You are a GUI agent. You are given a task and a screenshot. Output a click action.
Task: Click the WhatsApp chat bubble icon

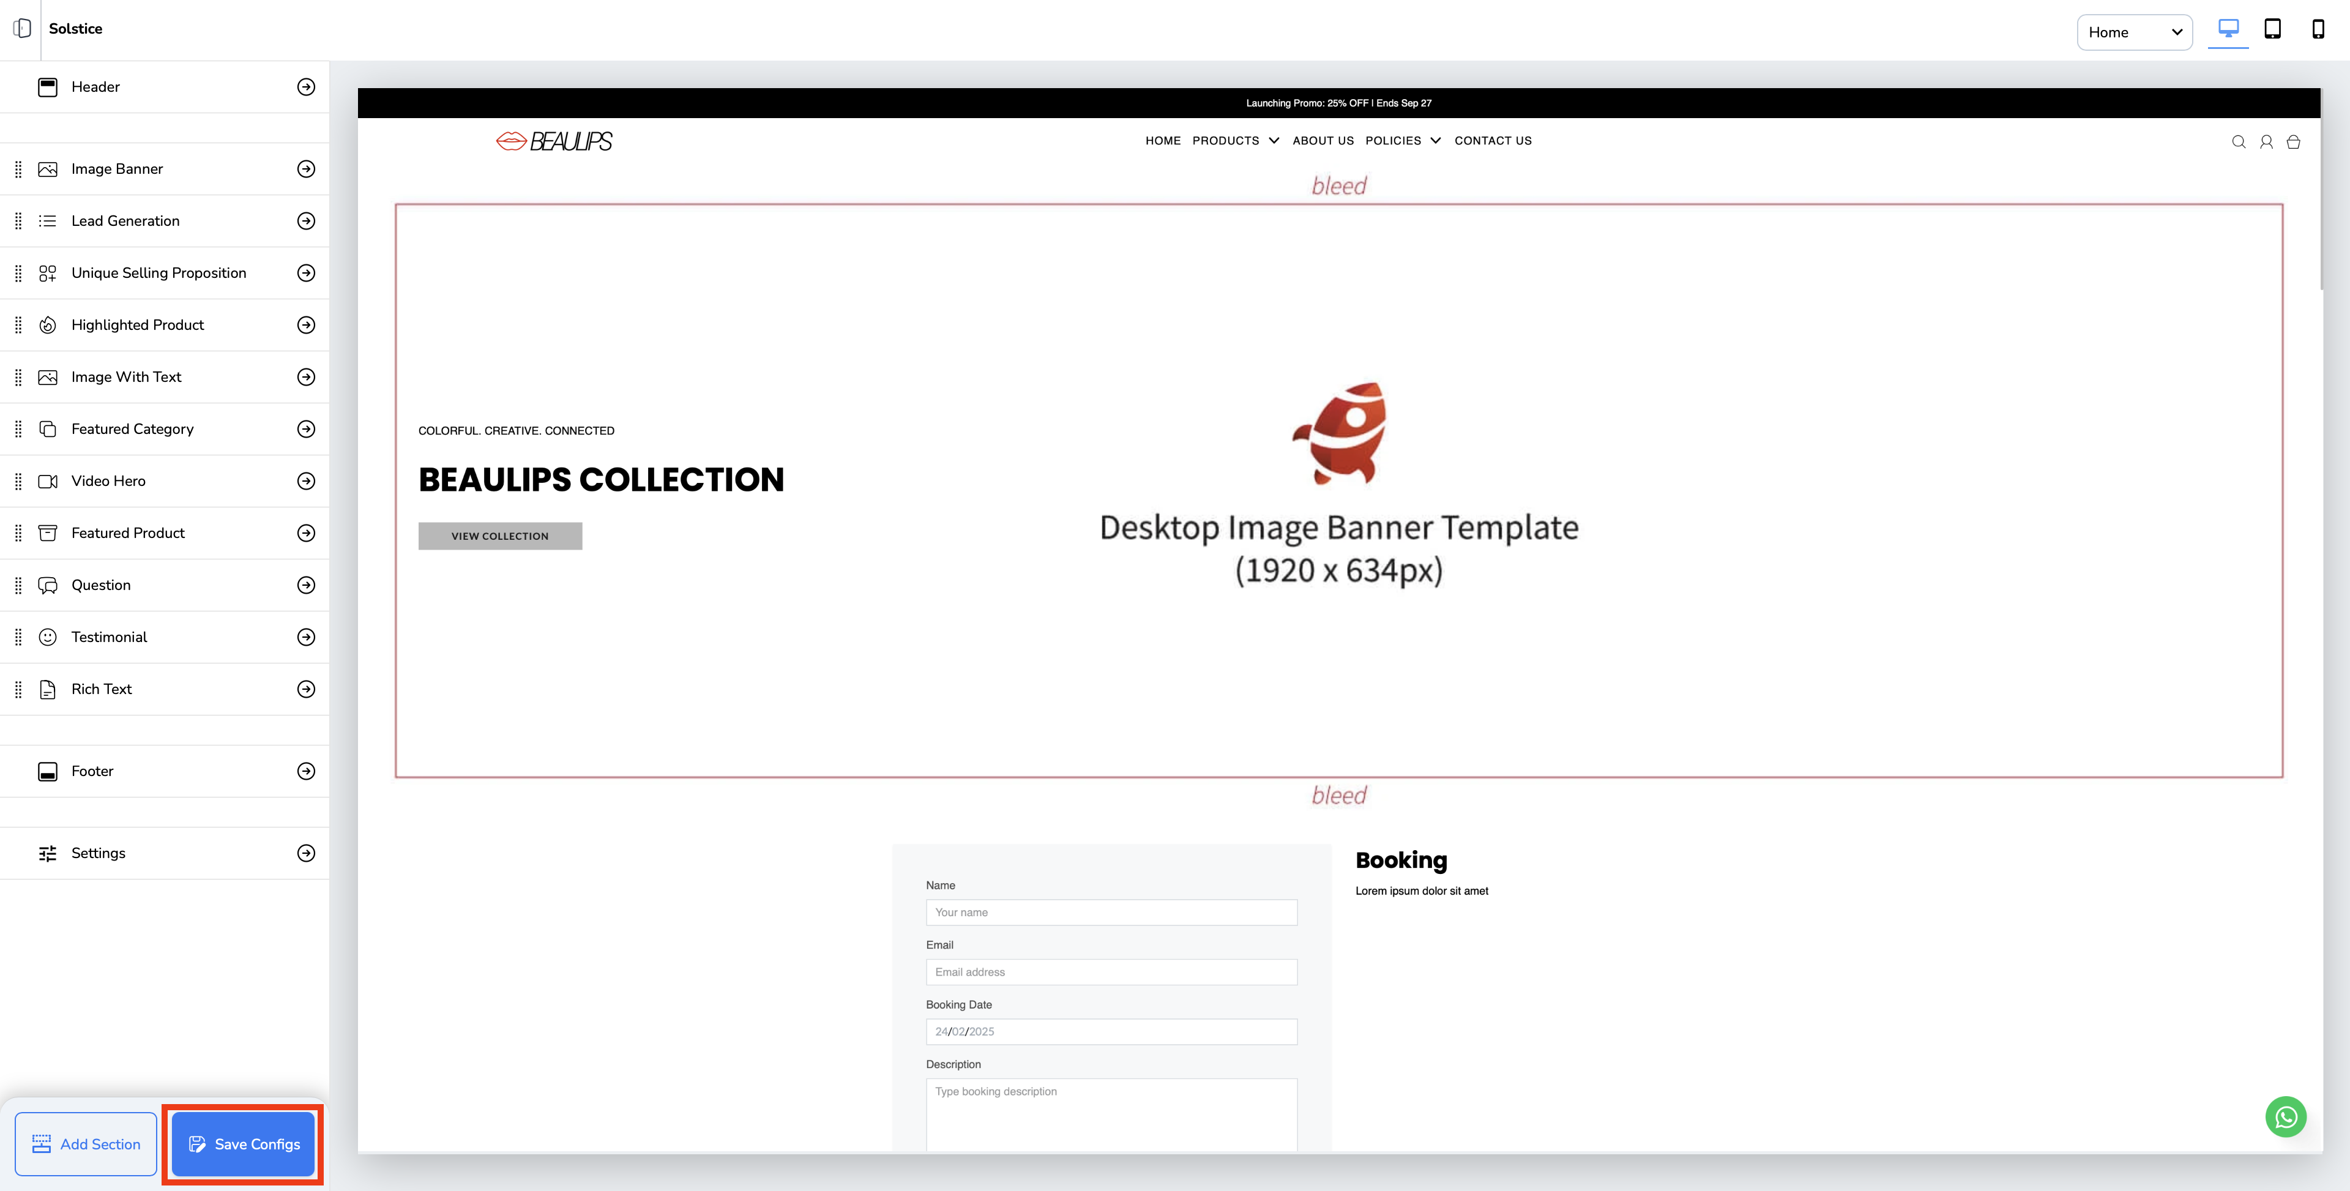click(x=2285, y=1116)
